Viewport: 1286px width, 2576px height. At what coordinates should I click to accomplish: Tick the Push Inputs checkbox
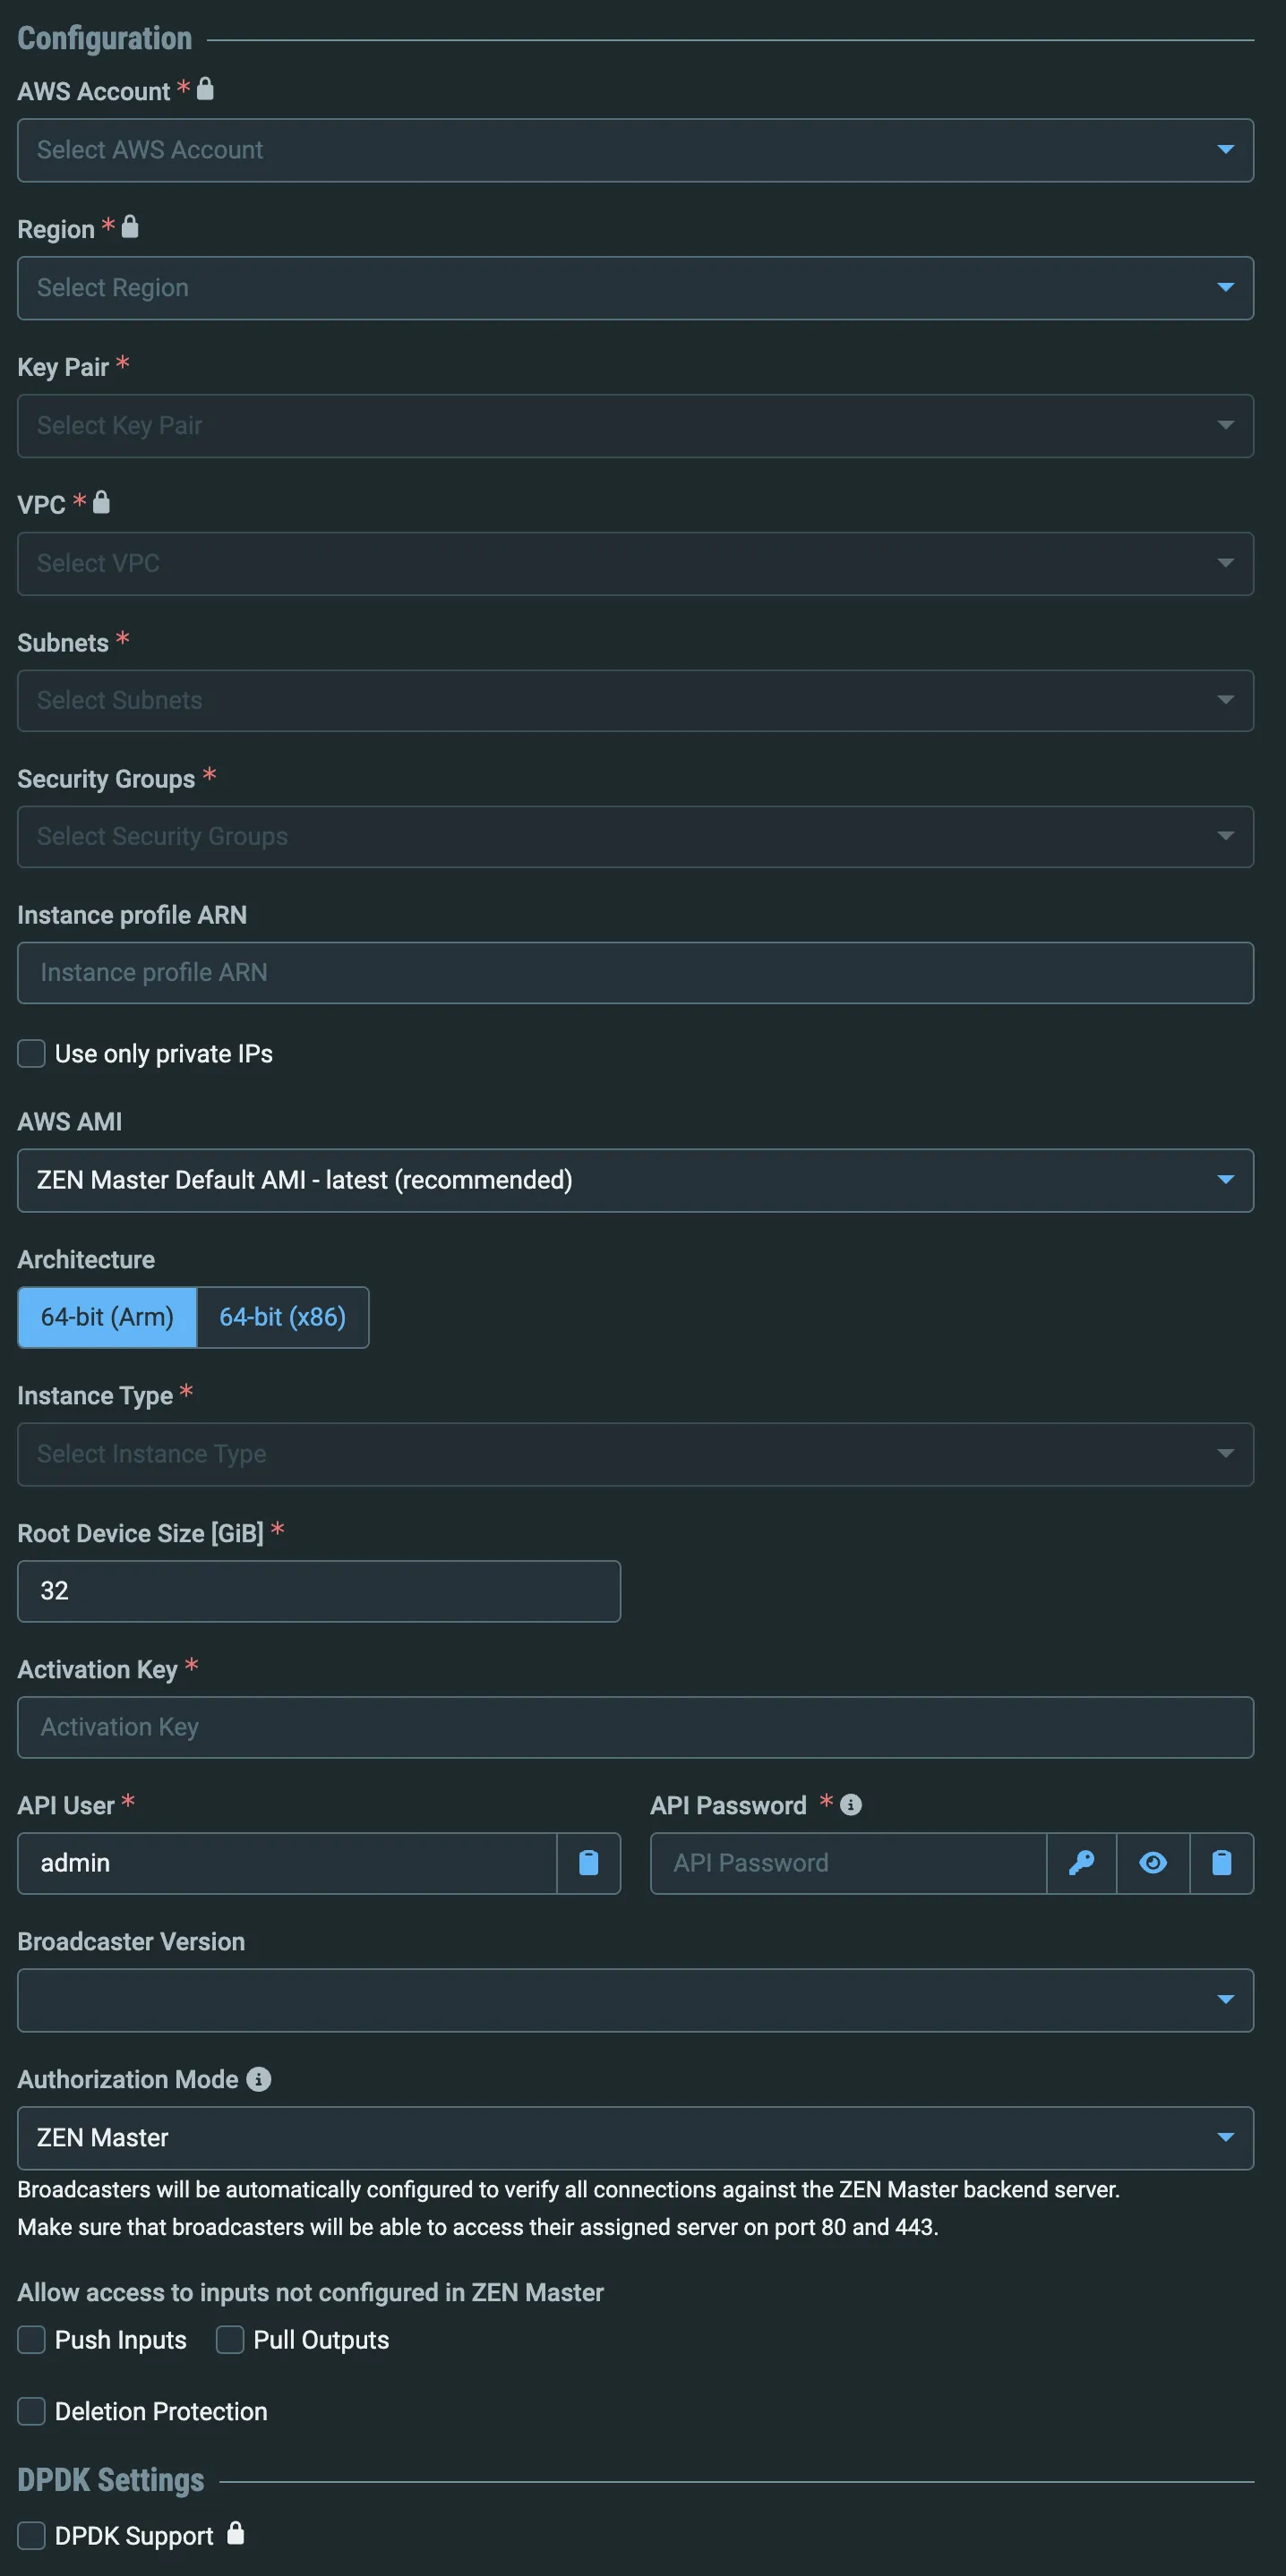tap(32, 2339)
